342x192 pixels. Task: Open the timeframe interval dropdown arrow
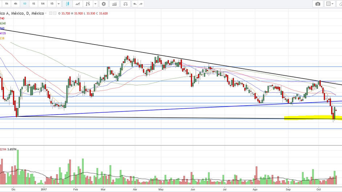tap(58, 4)
